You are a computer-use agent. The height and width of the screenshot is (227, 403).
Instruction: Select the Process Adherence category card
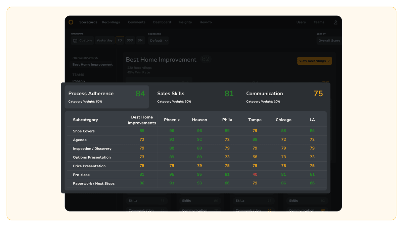pos(106,97)
